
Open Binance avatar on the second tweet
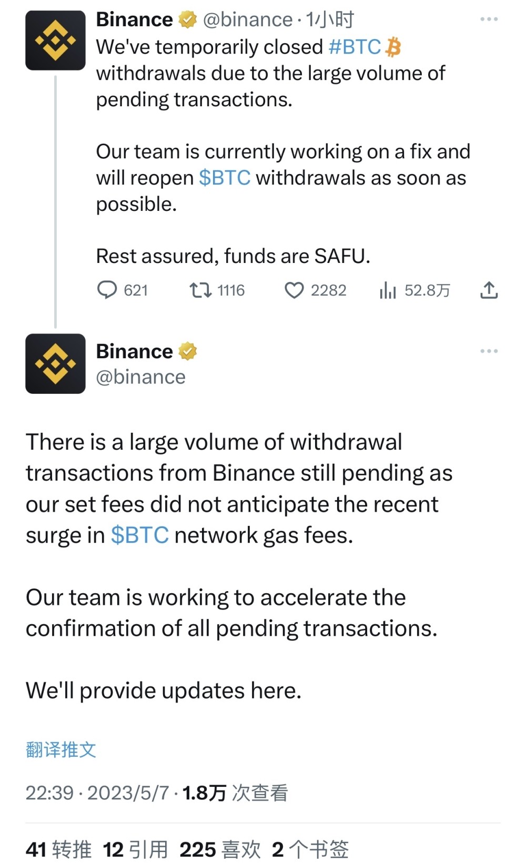coord(55,363)
